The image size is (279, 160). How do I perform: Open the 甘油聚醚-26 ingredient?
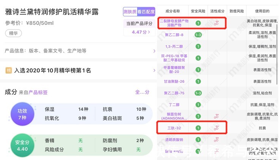(x=174, y=82)
